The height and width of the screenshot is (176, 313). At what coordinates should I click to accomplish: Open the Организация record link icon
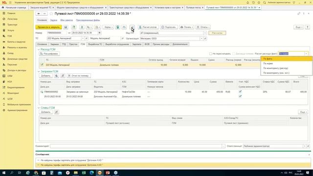(x=205, y=39)
